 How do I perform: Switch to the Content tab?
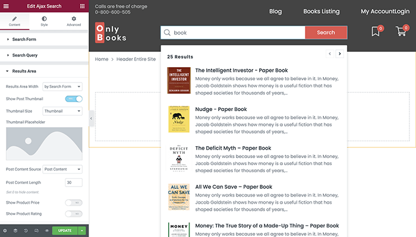(x=14, y=21)
